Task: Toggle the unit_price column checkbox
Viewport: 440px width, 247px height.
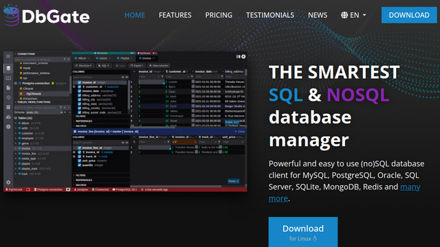Action: click(x=80, y=161)
